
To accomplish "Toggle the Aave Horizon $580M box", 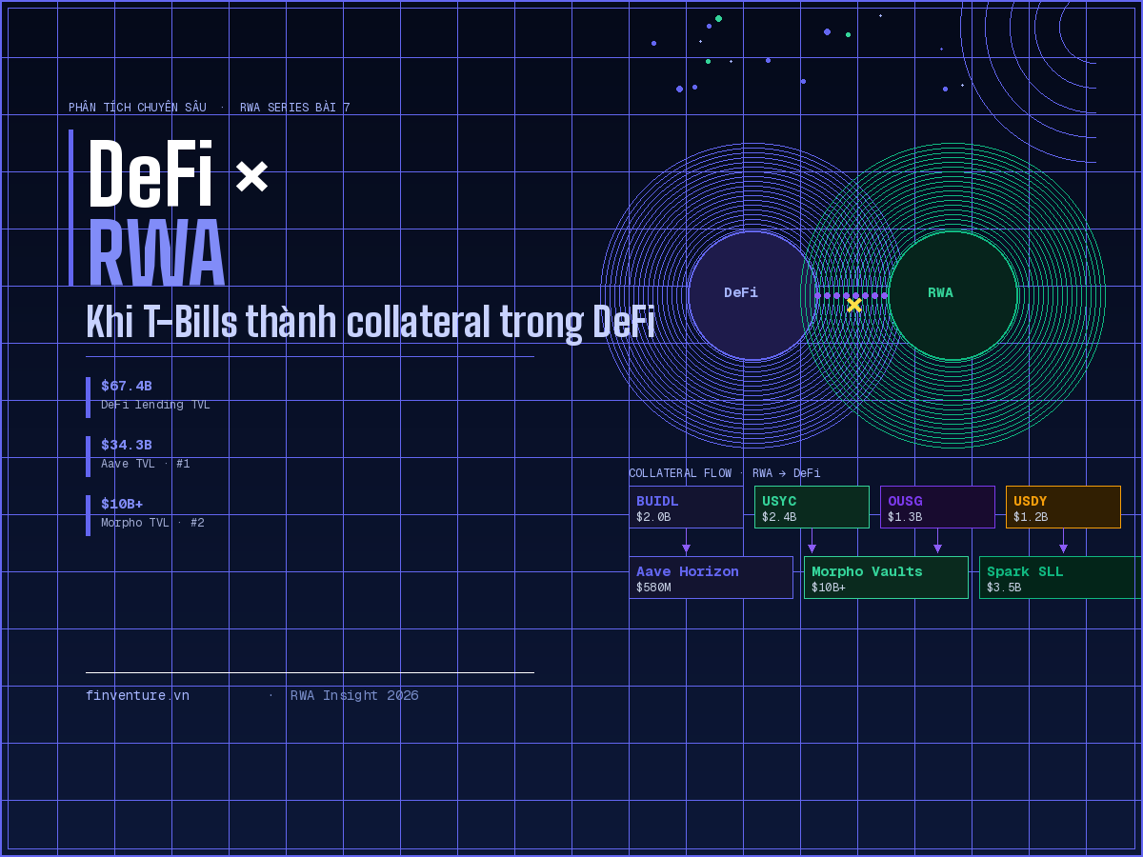I will pyautogui.click(x=712, y=577).
